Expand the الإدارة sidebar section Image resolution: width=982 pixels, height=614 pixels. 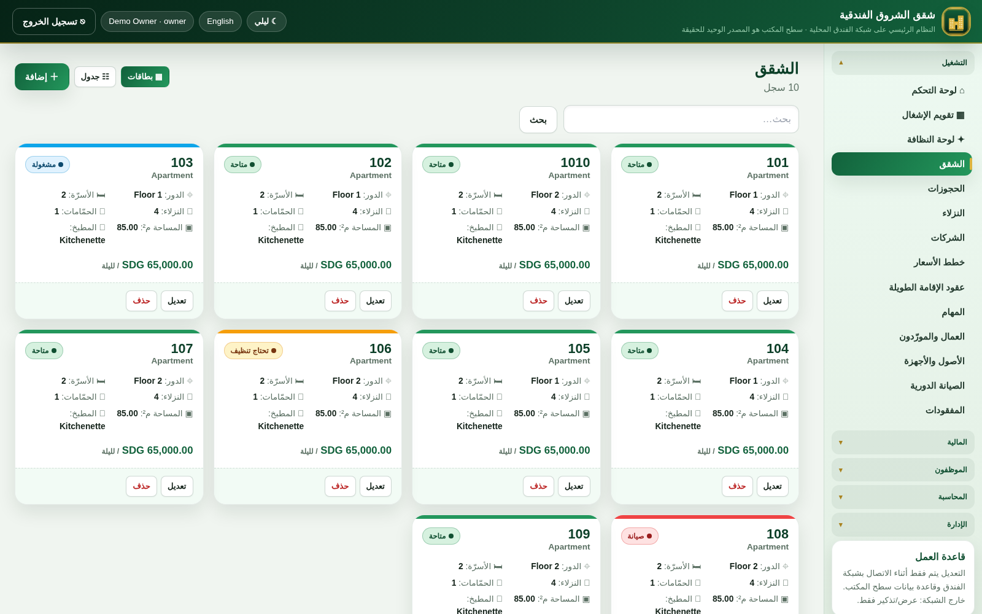point(903,524)
